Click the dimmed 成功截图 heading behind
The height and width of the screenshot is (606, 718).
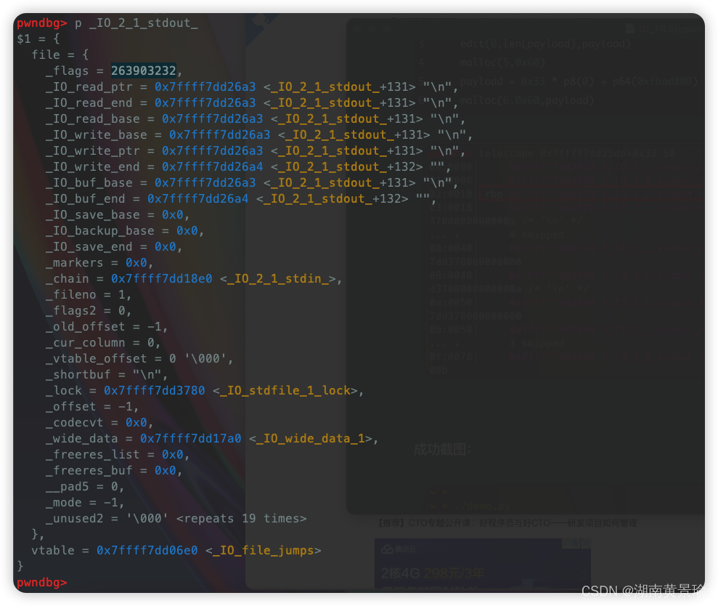point(442,450)
